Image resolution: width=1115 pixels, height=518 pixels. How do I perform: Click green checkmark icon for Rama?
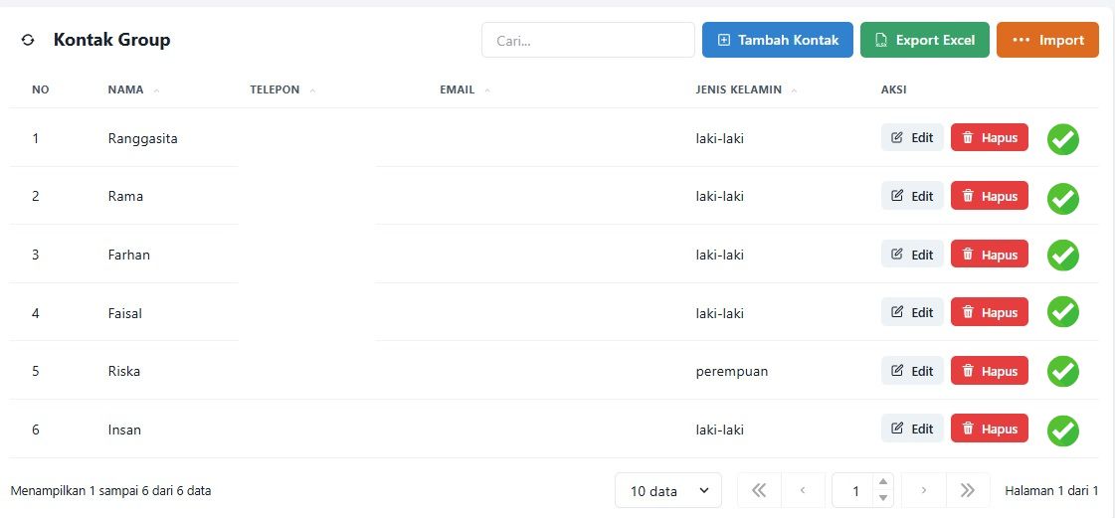(x=1062, y=198)
